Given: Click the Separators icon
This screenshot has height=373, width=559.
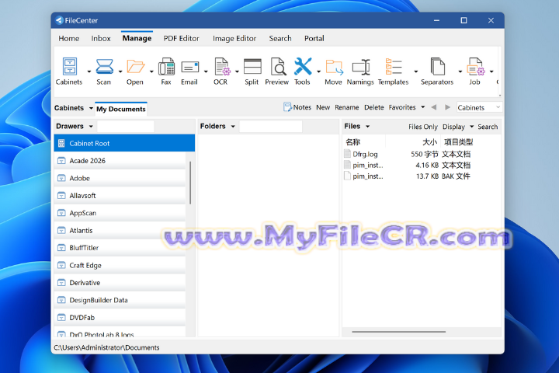Looking at the screenshot, I should [437, 66].
